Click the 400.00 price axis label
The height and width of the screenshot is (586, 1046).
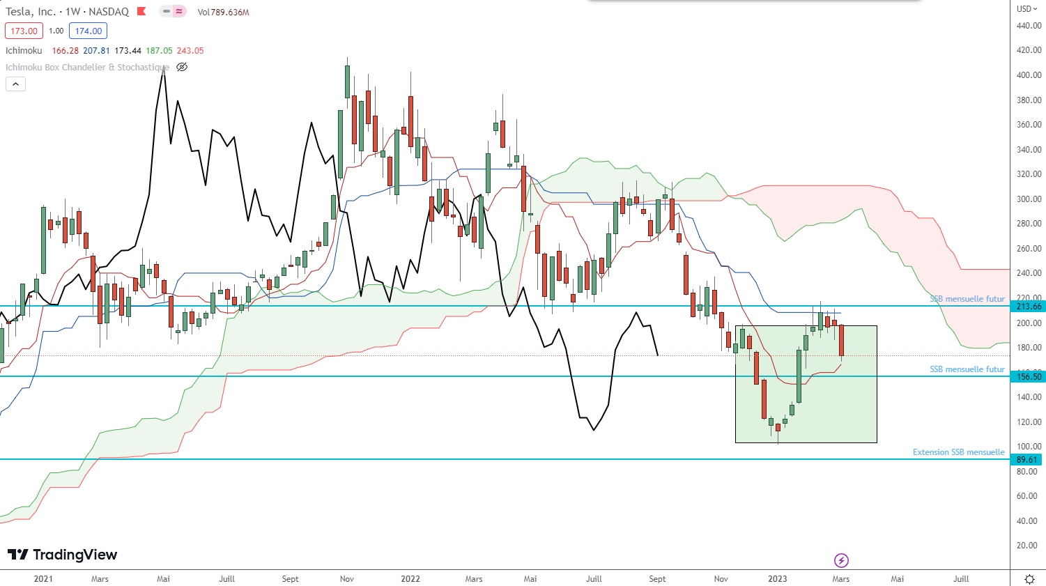pyautogui.click(x=1029, y=75)
